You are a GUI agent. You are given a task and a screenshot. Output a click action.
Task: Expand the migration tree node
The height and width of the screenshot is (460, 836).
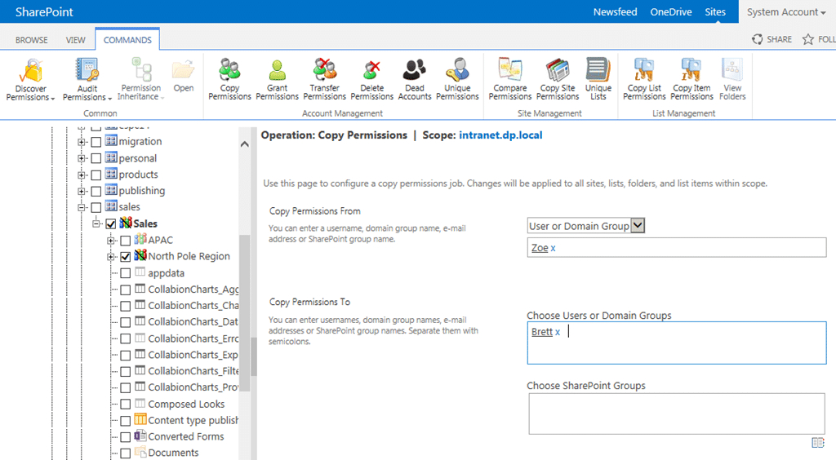click(81, 142)
